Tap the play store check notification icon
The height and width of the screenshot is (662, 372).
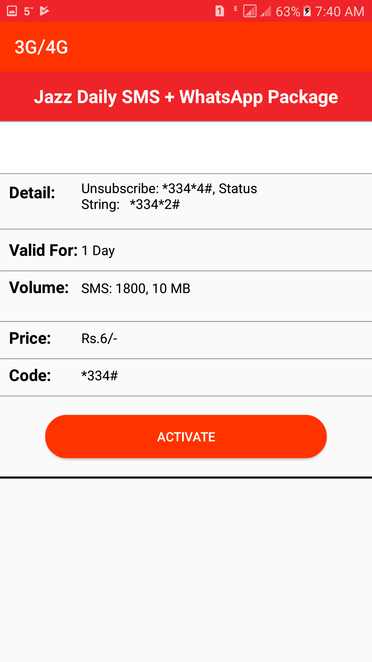pyautogui.click(x=44, y=11)
